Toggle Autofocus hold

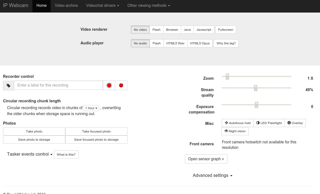238,123
